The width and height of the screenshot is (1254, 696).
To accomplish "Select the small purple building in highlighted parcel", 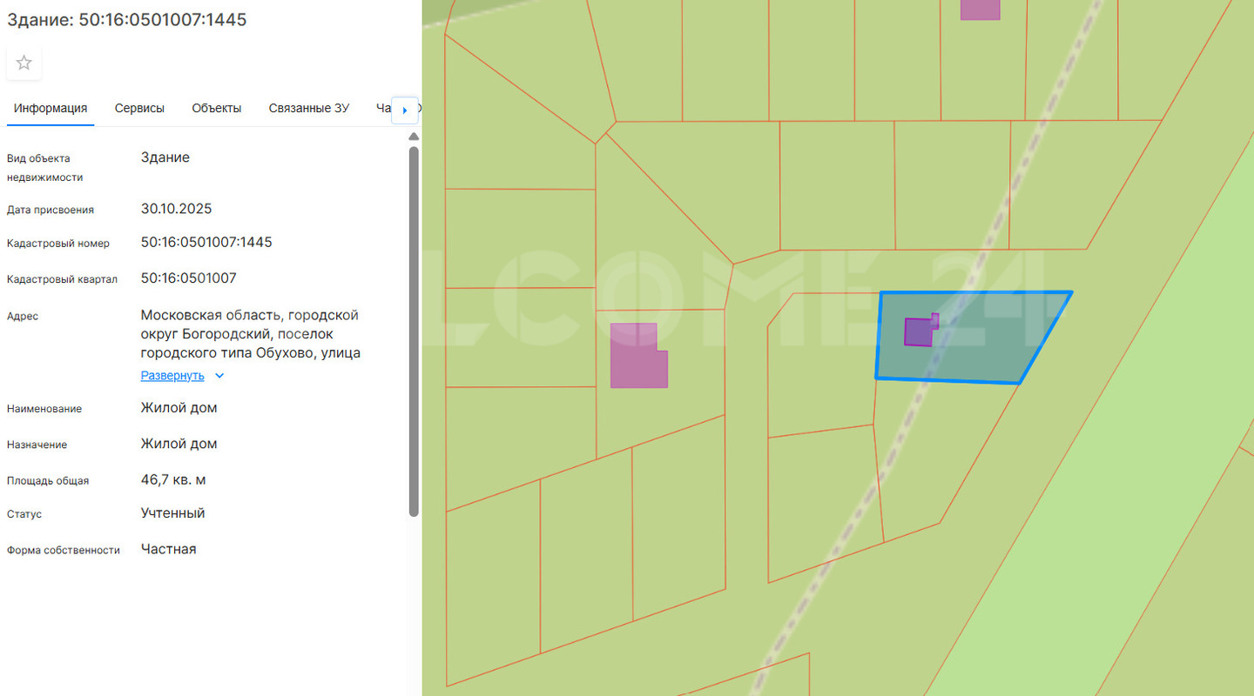I will 918,332.
